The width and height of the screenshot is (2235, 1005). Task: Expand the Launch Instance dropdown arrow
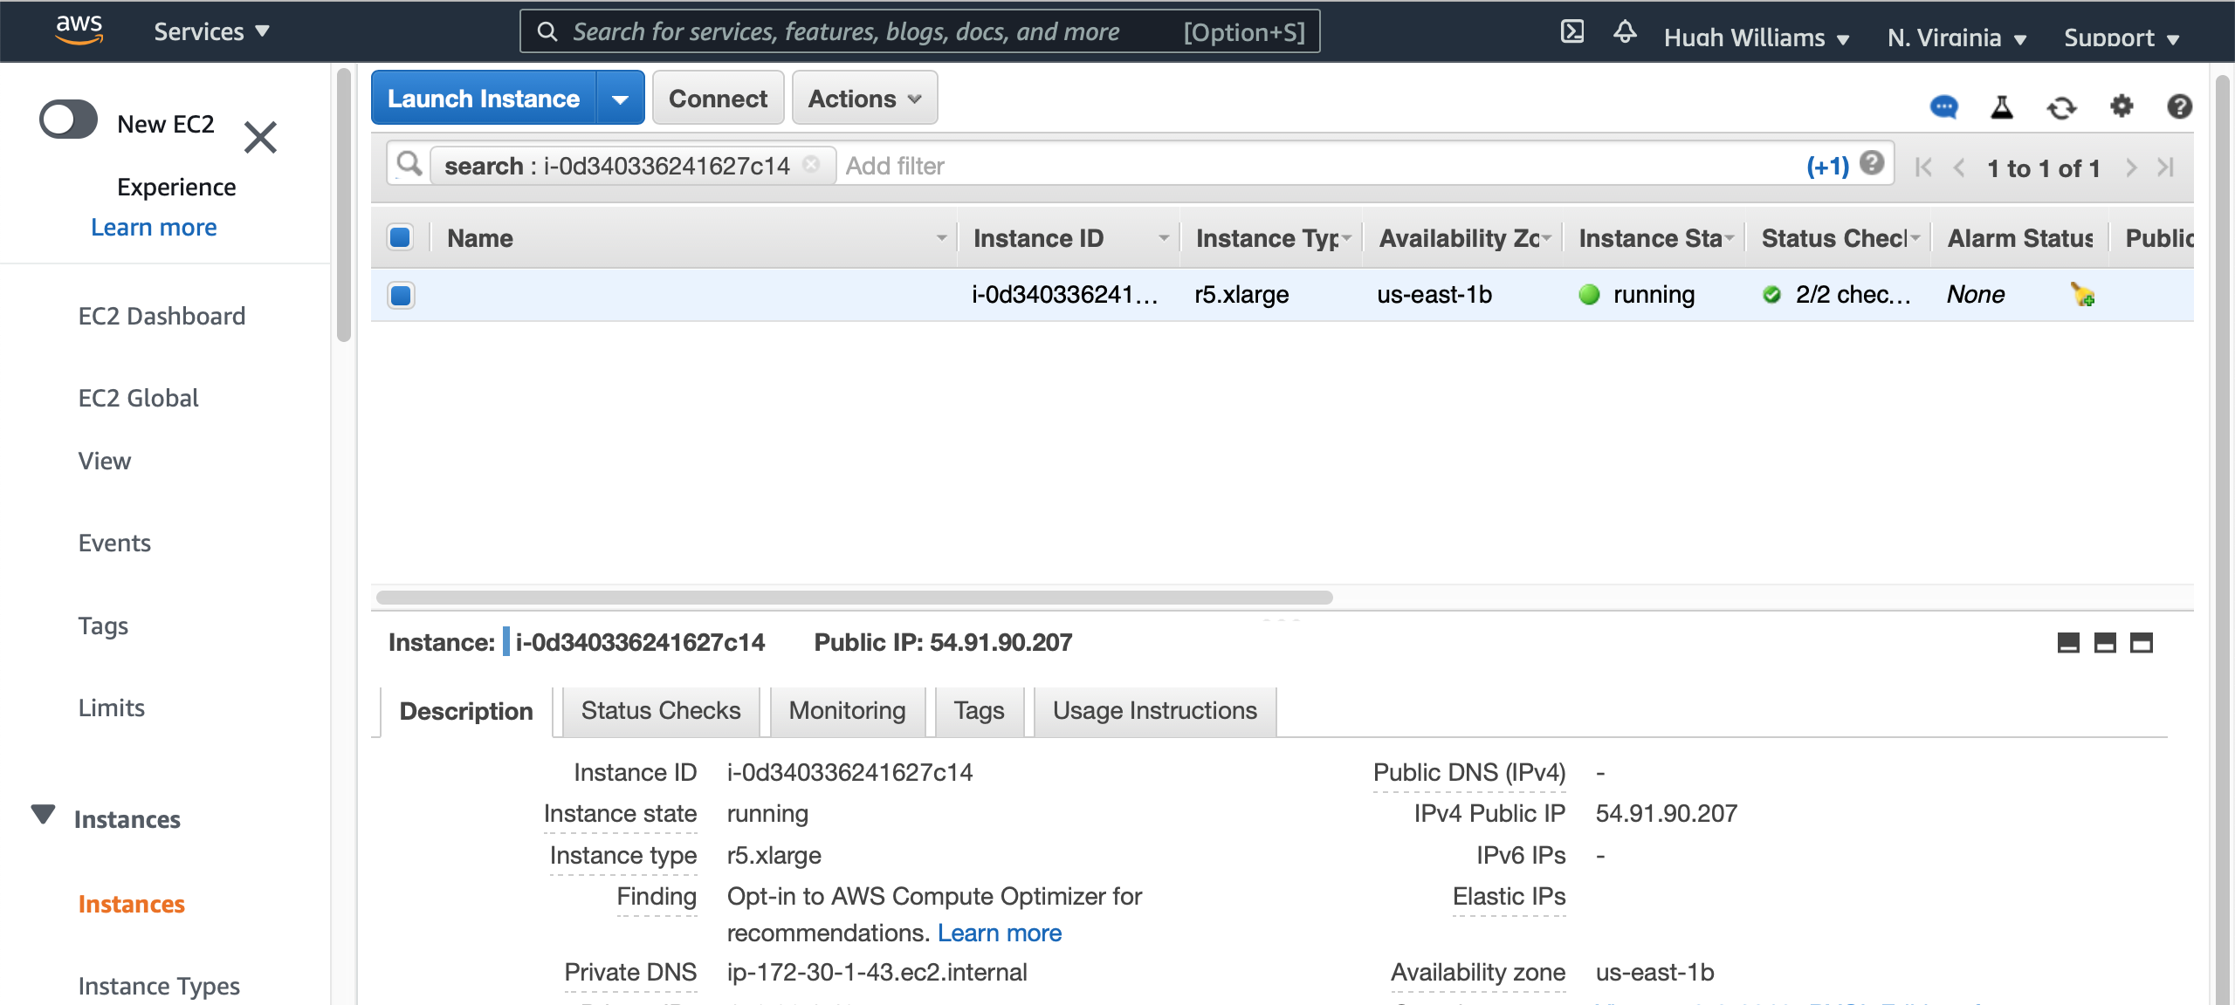coord(621,99)
